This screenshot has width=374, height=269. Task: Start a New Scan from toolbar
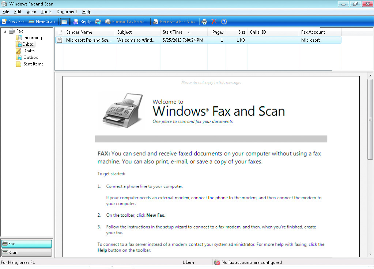click(x=42, y=22)
